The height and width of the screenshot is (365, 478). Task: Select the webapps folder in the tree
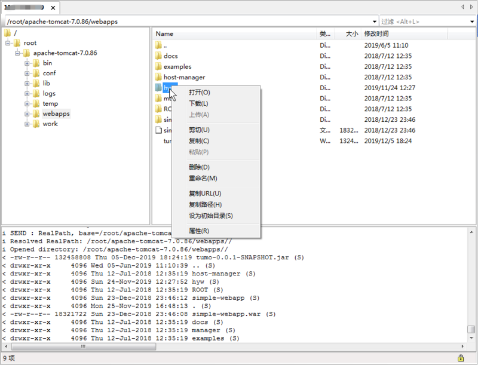(x=56, y=114)
